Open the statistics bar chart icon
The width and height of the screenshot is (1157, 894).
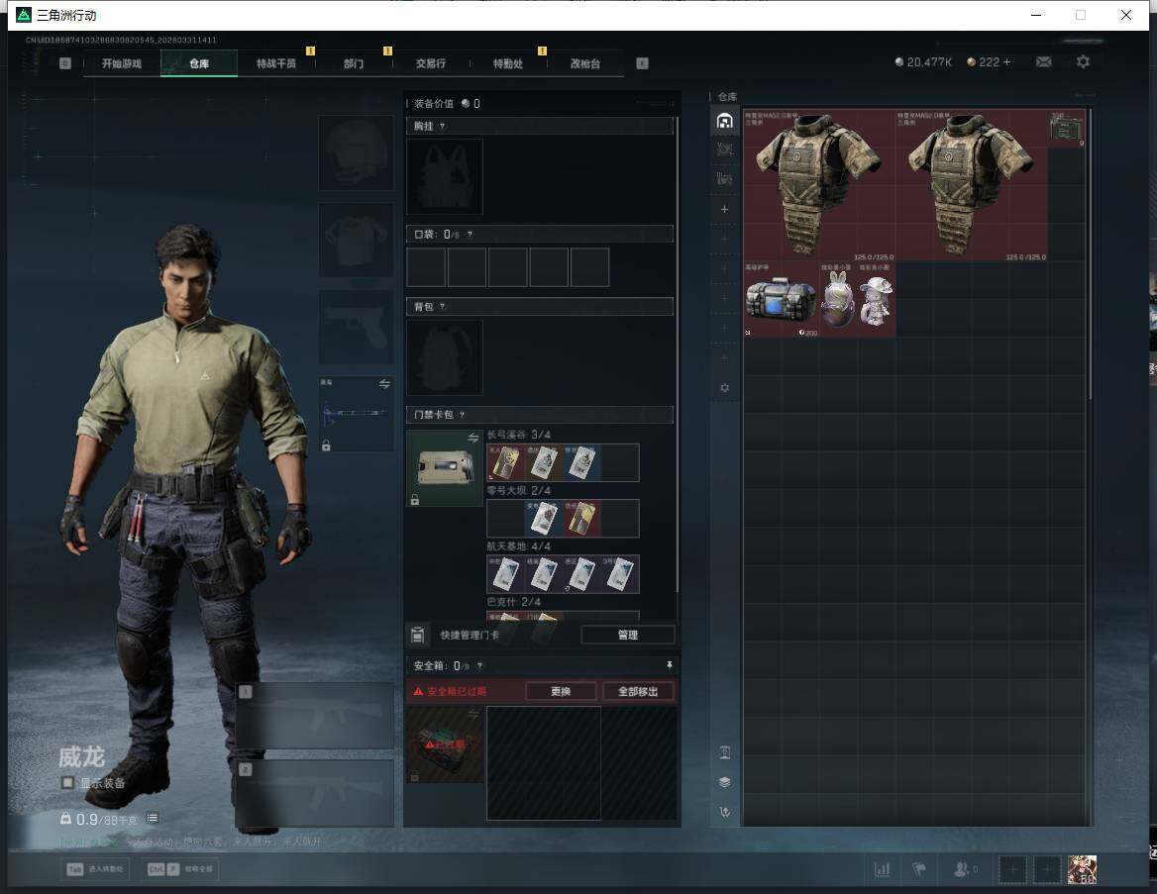click(882, 869)
